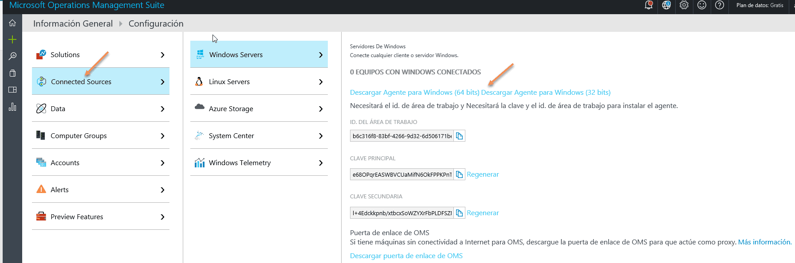Viewport: 795px width, 263px height.
Task: Click the bar chart usage icon
Action: tap(12, 107)
